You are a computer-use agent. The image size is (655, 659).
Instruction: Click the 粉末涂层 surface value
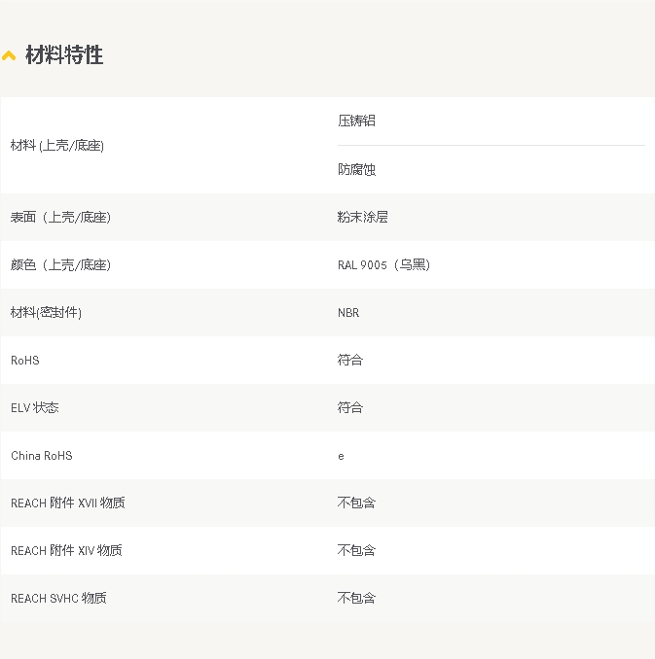pyautogui.click(x=362, y=217)
